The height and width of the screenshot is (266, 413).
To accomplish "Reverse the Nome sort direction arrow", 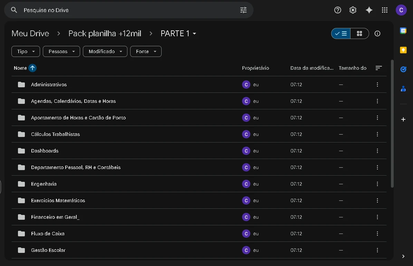I will point(32,68).
